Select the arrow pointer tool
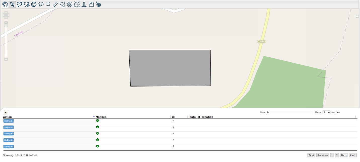Screen dimensions: 360x162 12,4
